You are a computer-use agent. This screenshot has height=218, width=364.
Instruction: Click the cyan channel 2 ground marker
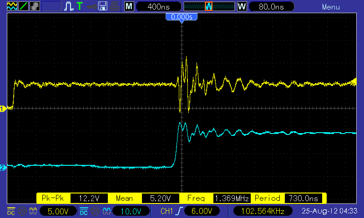click(3, 168)
